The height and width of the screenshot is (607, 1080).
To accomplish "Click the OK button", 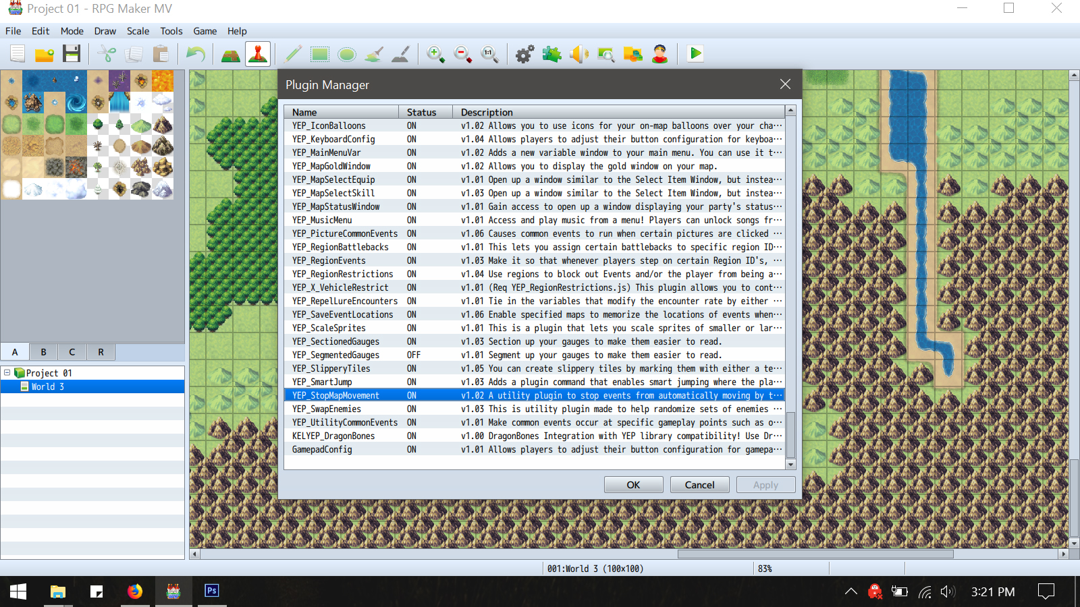I will 633,485.
